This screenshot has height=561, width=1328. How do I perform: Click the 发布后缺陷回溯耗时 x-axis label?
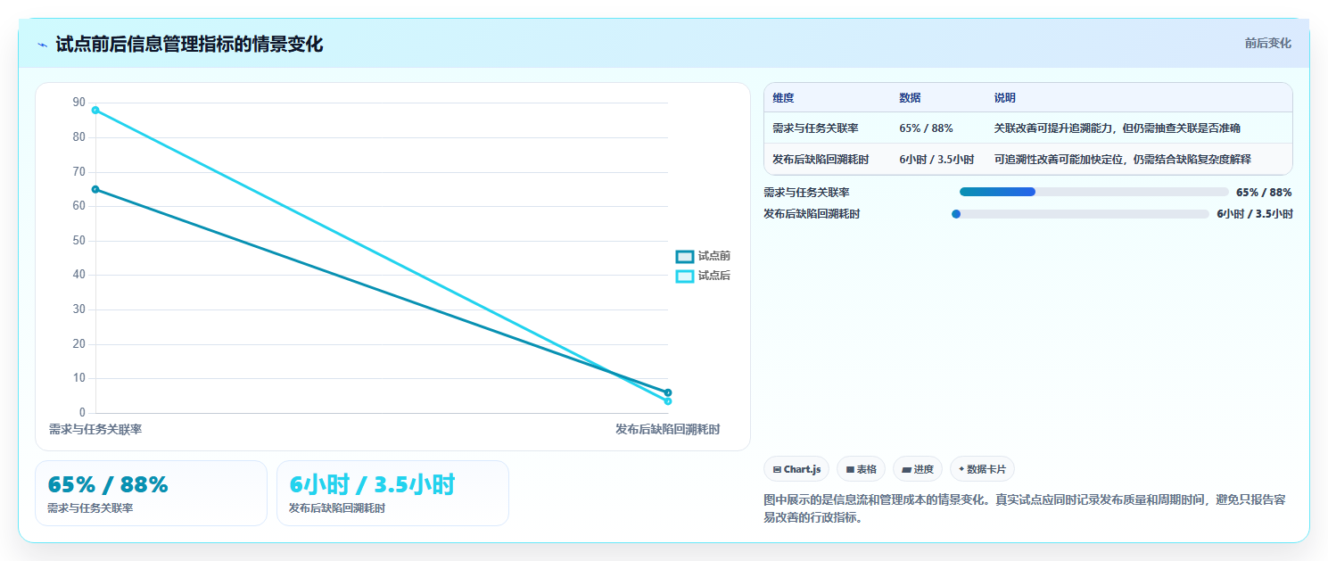pos(667,430)
